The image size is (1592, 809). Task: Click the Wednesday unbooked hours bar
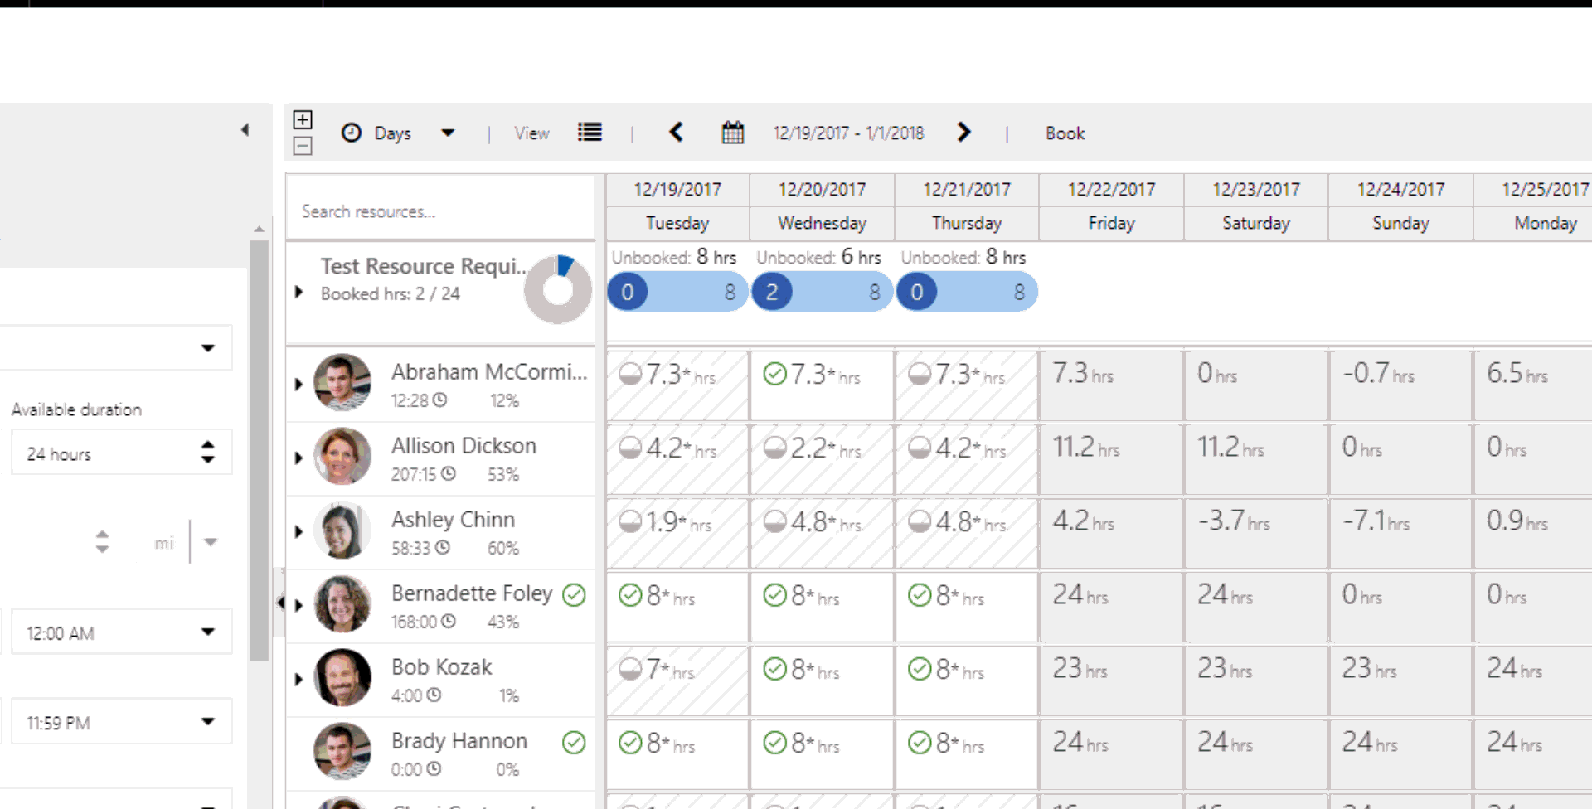[822, 292]
